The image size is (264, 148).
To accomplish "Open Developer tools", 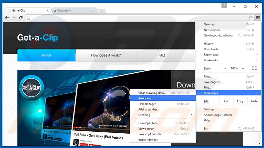I will 163,123.
